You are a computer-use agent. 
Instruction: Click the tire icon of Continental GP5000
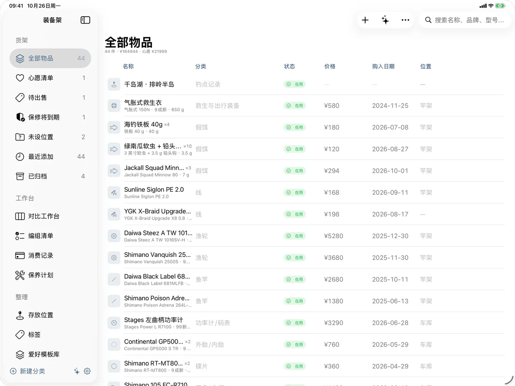(x=114, y=345)
